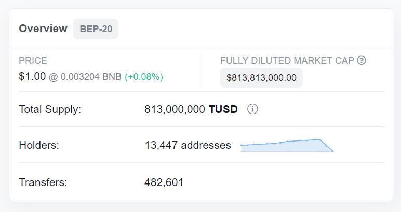The height and width of the screenshot is (212, 401).
Task: Click the first data point of holders chart
Action: [x=242, y=145]
